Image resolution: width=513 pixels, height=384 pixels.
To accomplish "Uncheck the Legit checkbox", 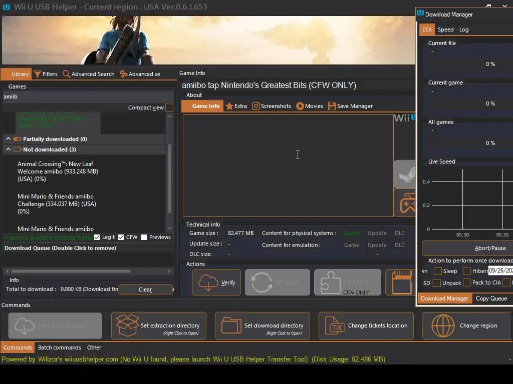I will point(97,237).
